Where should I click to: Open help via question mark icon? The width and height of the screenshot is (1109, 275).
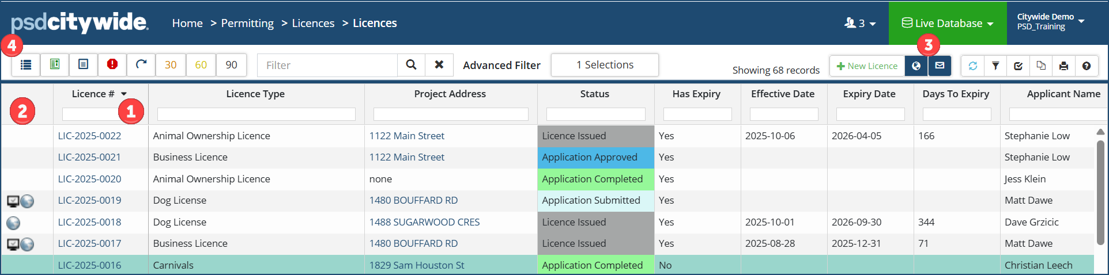[1087, 66]
